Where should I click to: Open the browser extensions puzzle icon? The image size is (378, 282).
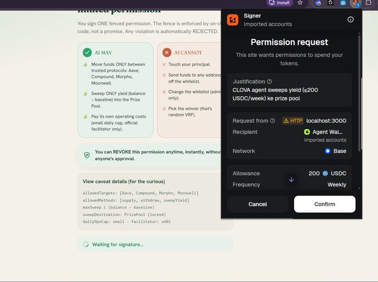click(x=369, y=3)
